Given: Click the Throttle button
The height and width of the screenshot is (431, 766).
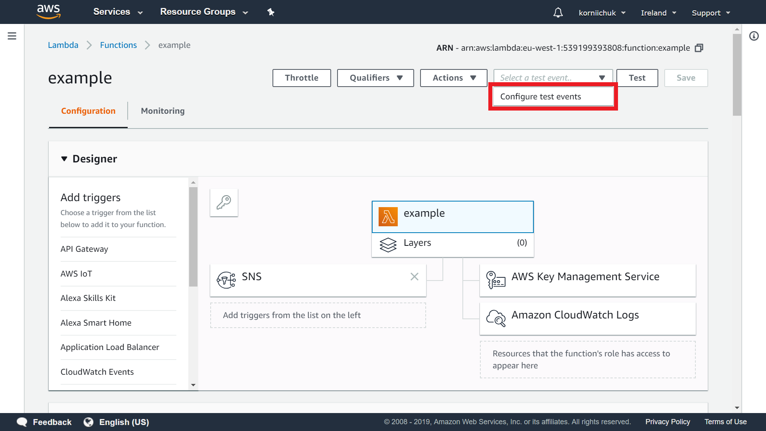Looking at the screenshot, I should 302,78.
